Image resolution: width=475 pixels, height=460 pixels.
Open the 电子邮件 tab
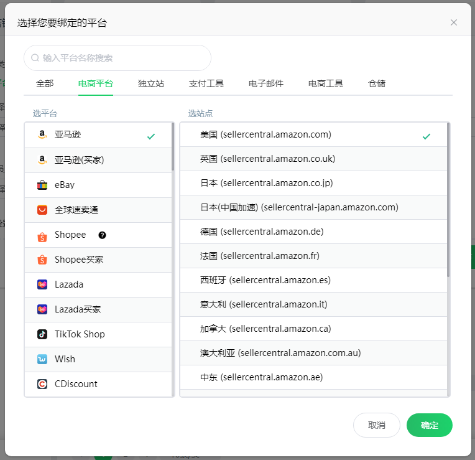point(266,83)
